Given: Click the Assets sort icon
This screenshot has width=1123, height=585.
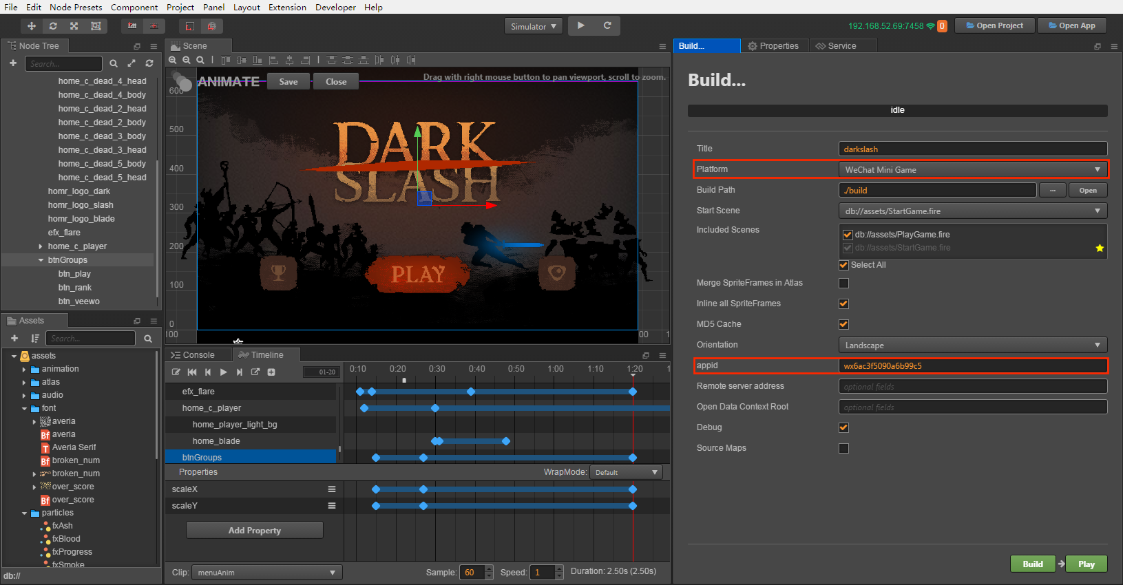Looking at the screenshot, I should pyautogui.click(x=34, y=338).
